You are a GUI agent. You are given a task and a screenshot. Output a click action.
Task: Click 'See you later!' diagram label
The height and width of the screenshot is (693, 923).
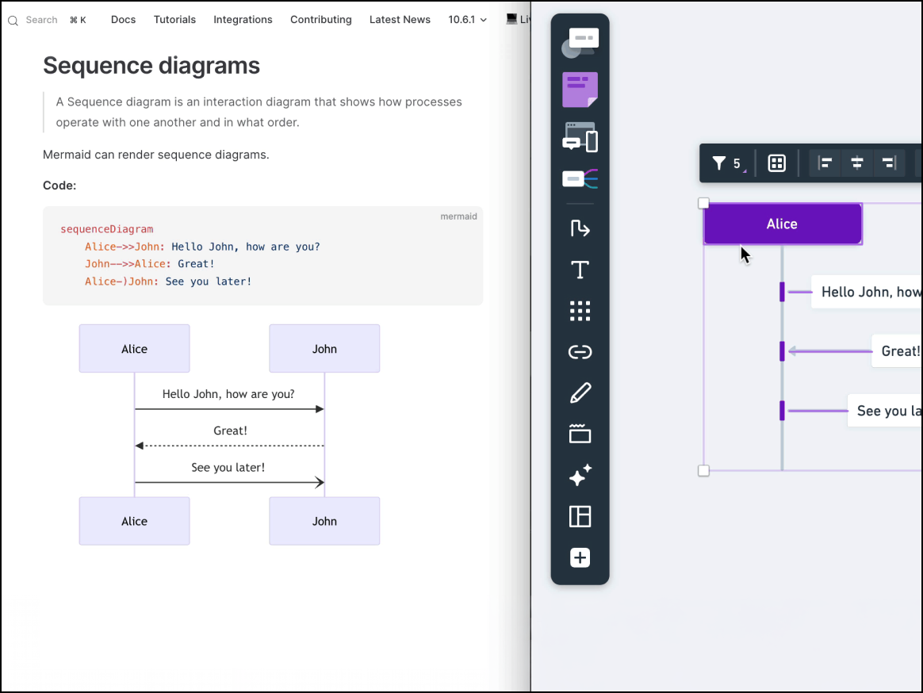228,468
